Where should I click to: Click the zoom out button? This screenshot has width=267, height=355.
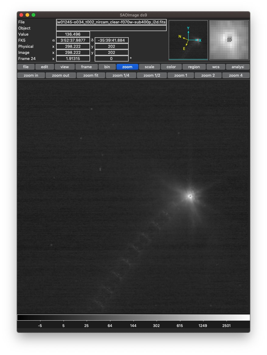coord(61,76)
